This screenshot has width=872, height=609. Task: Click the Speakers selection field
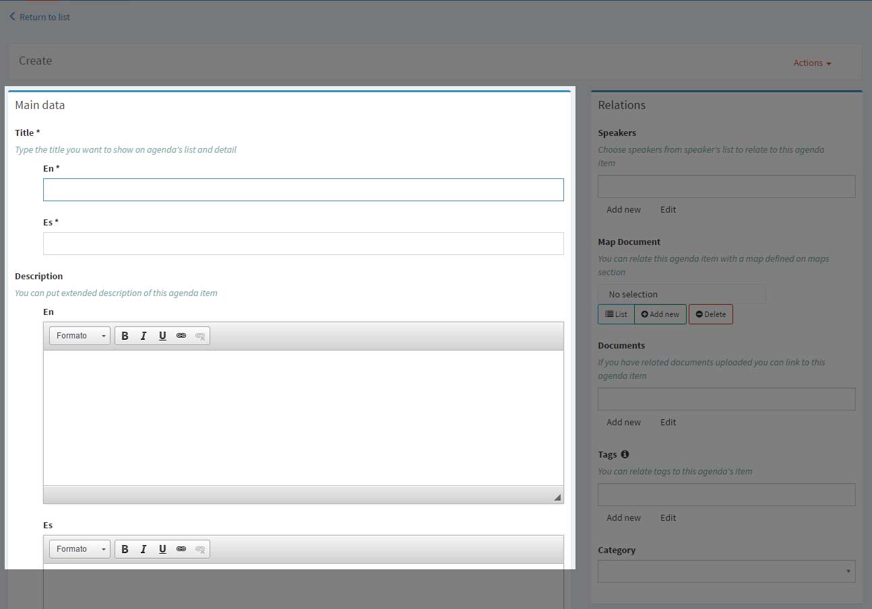[726, 186]
